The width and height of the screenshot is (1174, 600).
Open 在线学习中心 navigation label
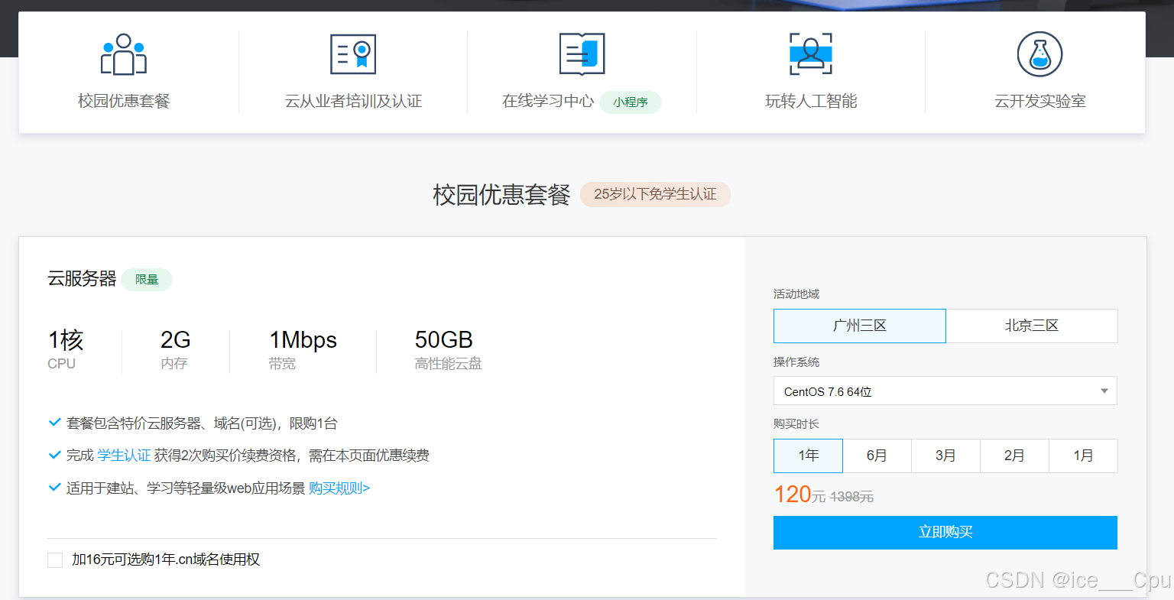click(x=548, y=101)
